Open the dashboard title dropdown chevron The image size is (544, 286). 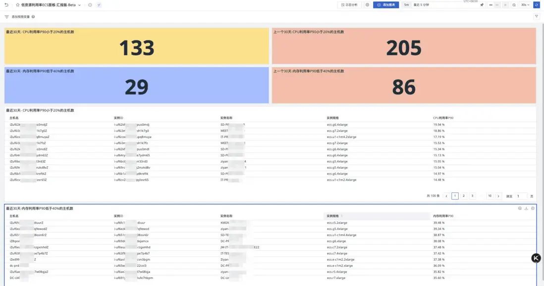79,5
